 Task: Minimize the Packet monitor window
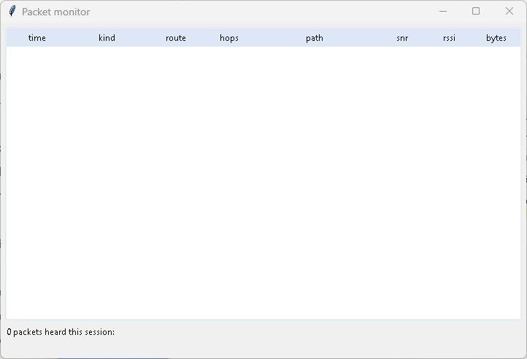[x=443, y=11]
